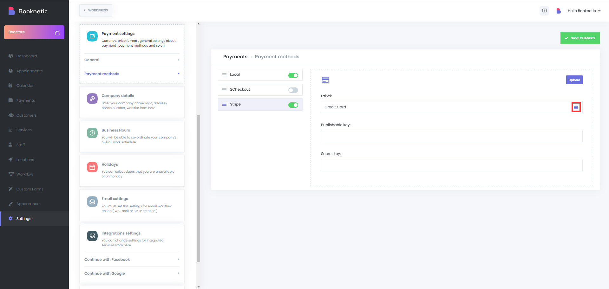Click the settings list scrollbar thumb
This screenshot has width=609, height=289.
point(199,189)
